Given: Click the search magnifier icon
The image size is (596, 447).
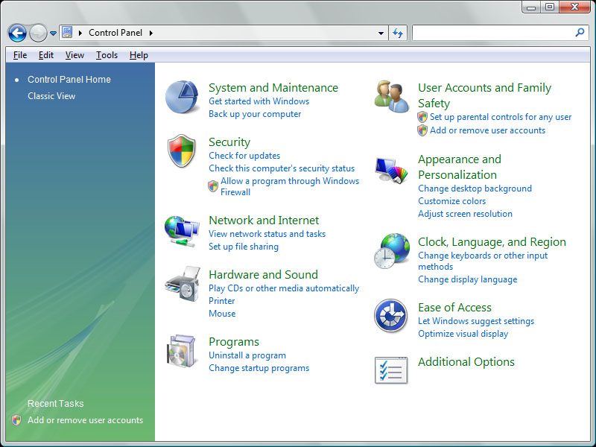Looking at the screenshot, I should point(580,33).
